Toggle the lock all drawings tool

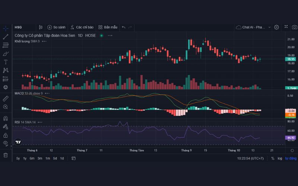(6, 135)
